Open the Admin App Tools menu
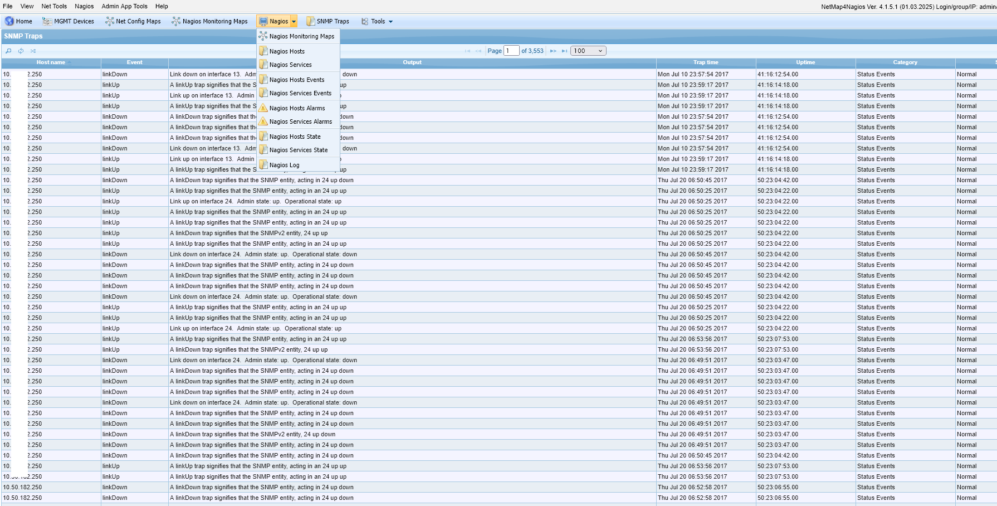Viewport: 997px width, 506px height. click(124, 6)
